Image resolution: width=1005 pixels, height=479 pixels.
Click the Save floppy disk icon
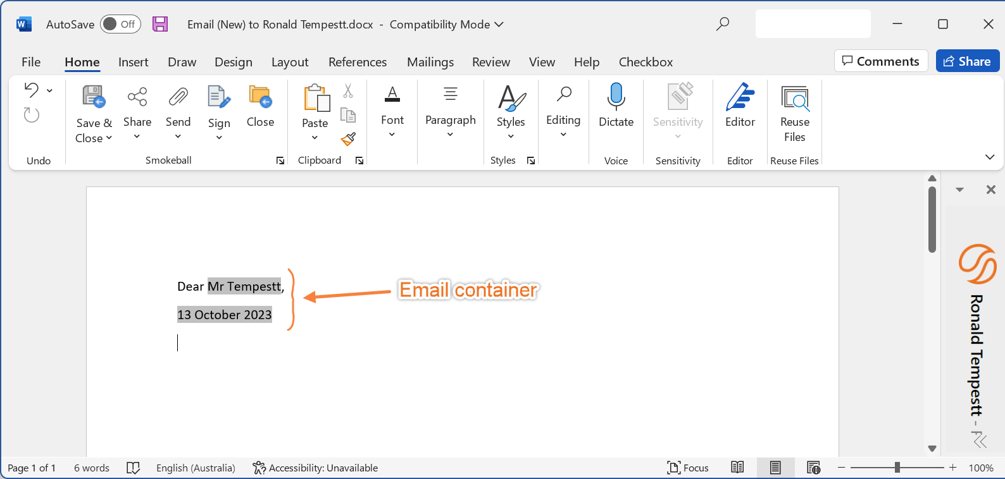point(160,24)
